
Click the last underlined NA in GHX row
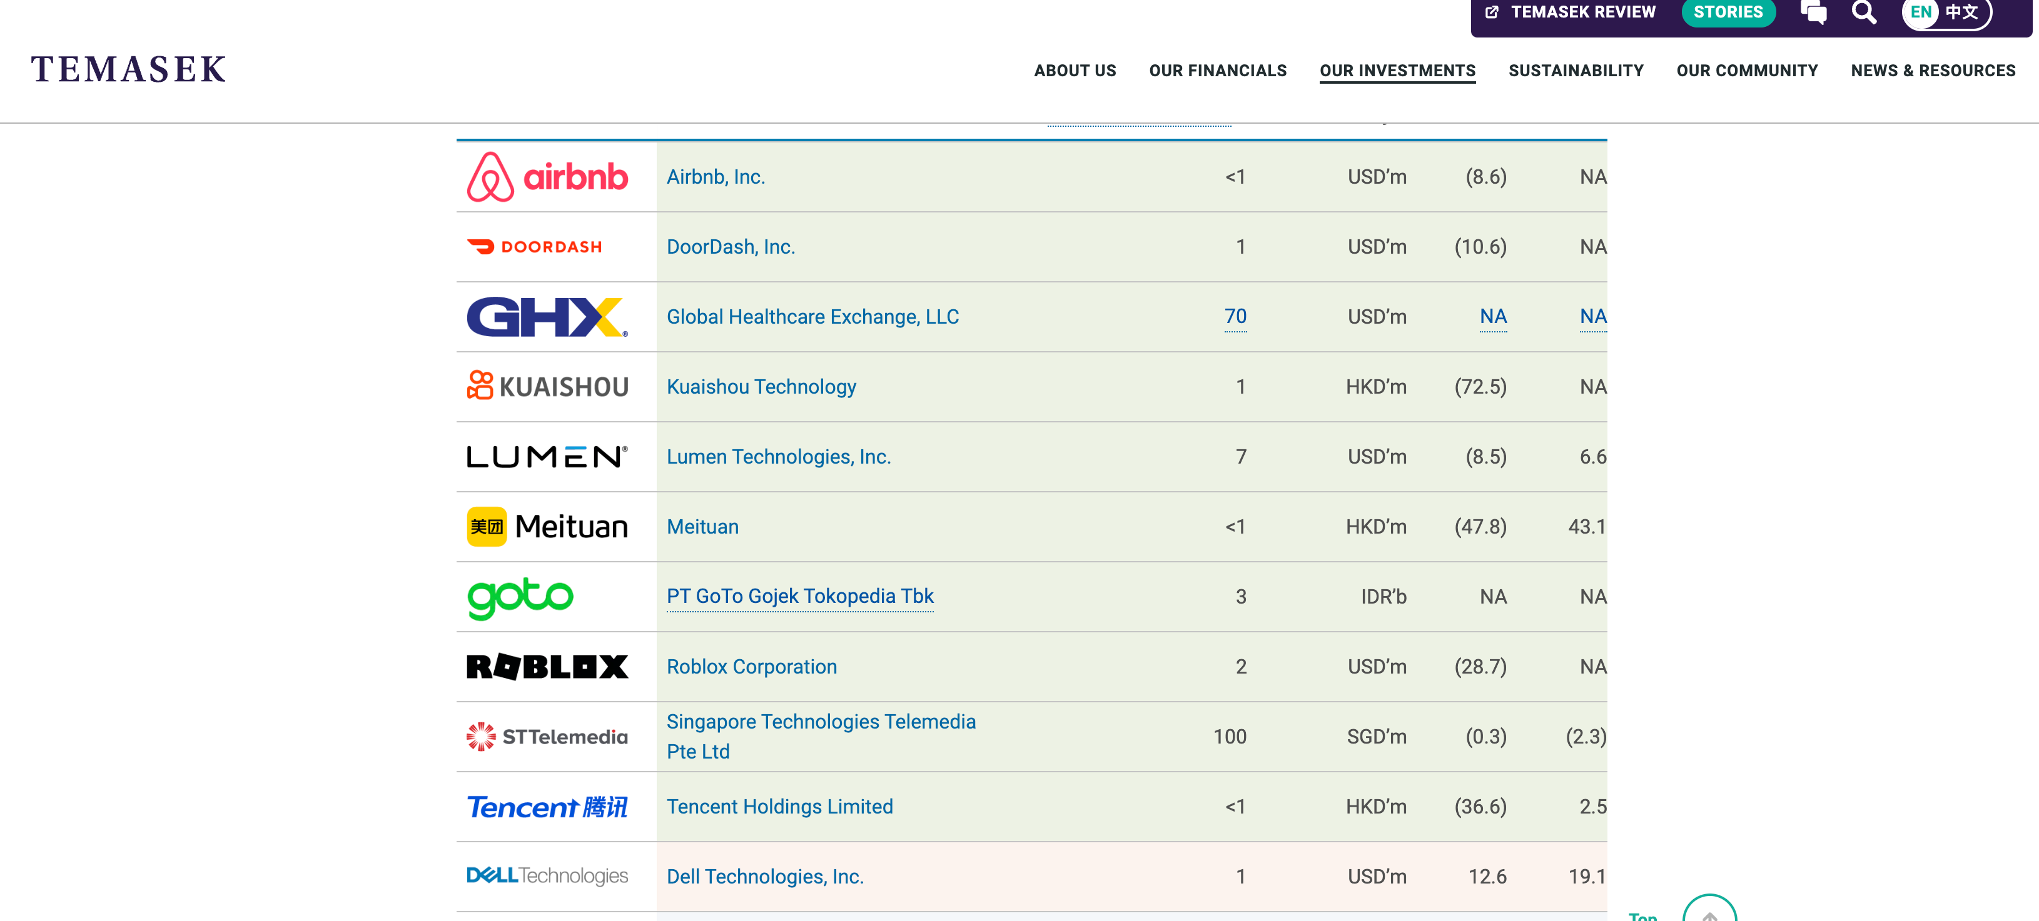[1592, 317]
